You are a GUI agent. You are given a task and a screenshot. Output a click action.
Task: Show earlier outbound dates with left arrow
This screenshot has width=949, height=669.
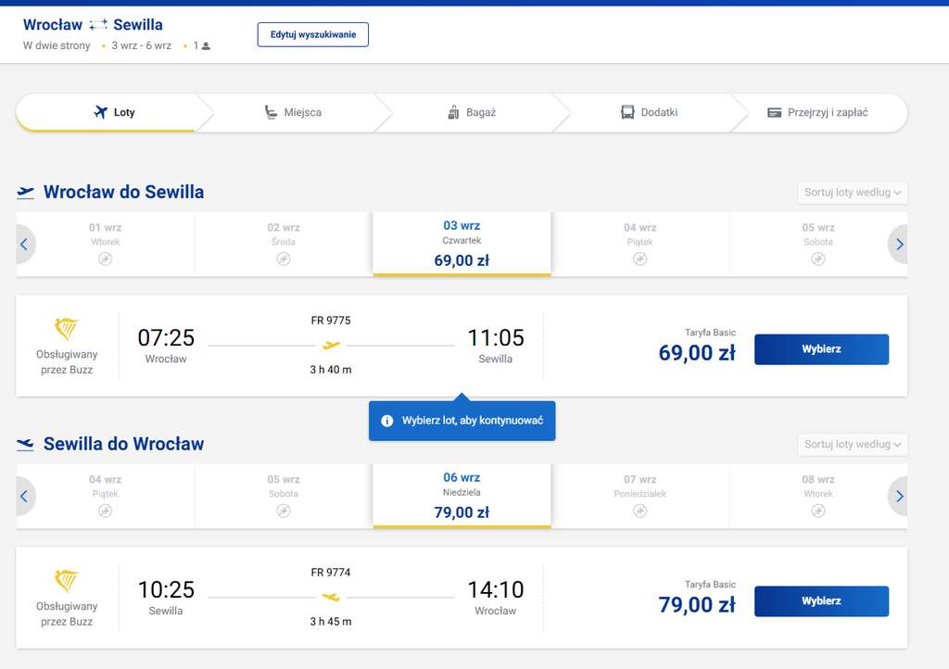24,245
